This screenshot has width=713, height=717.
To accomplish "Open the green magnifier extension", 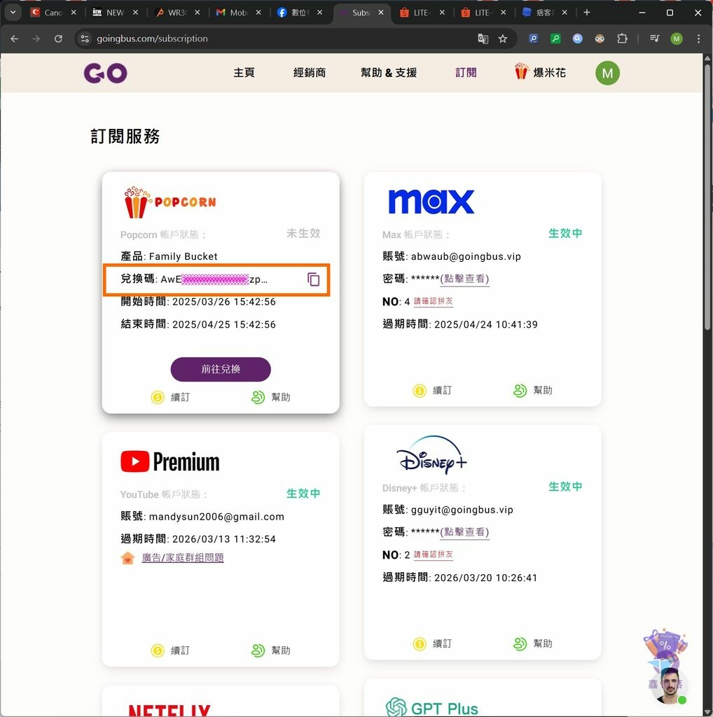I will [x=555, y=39].
